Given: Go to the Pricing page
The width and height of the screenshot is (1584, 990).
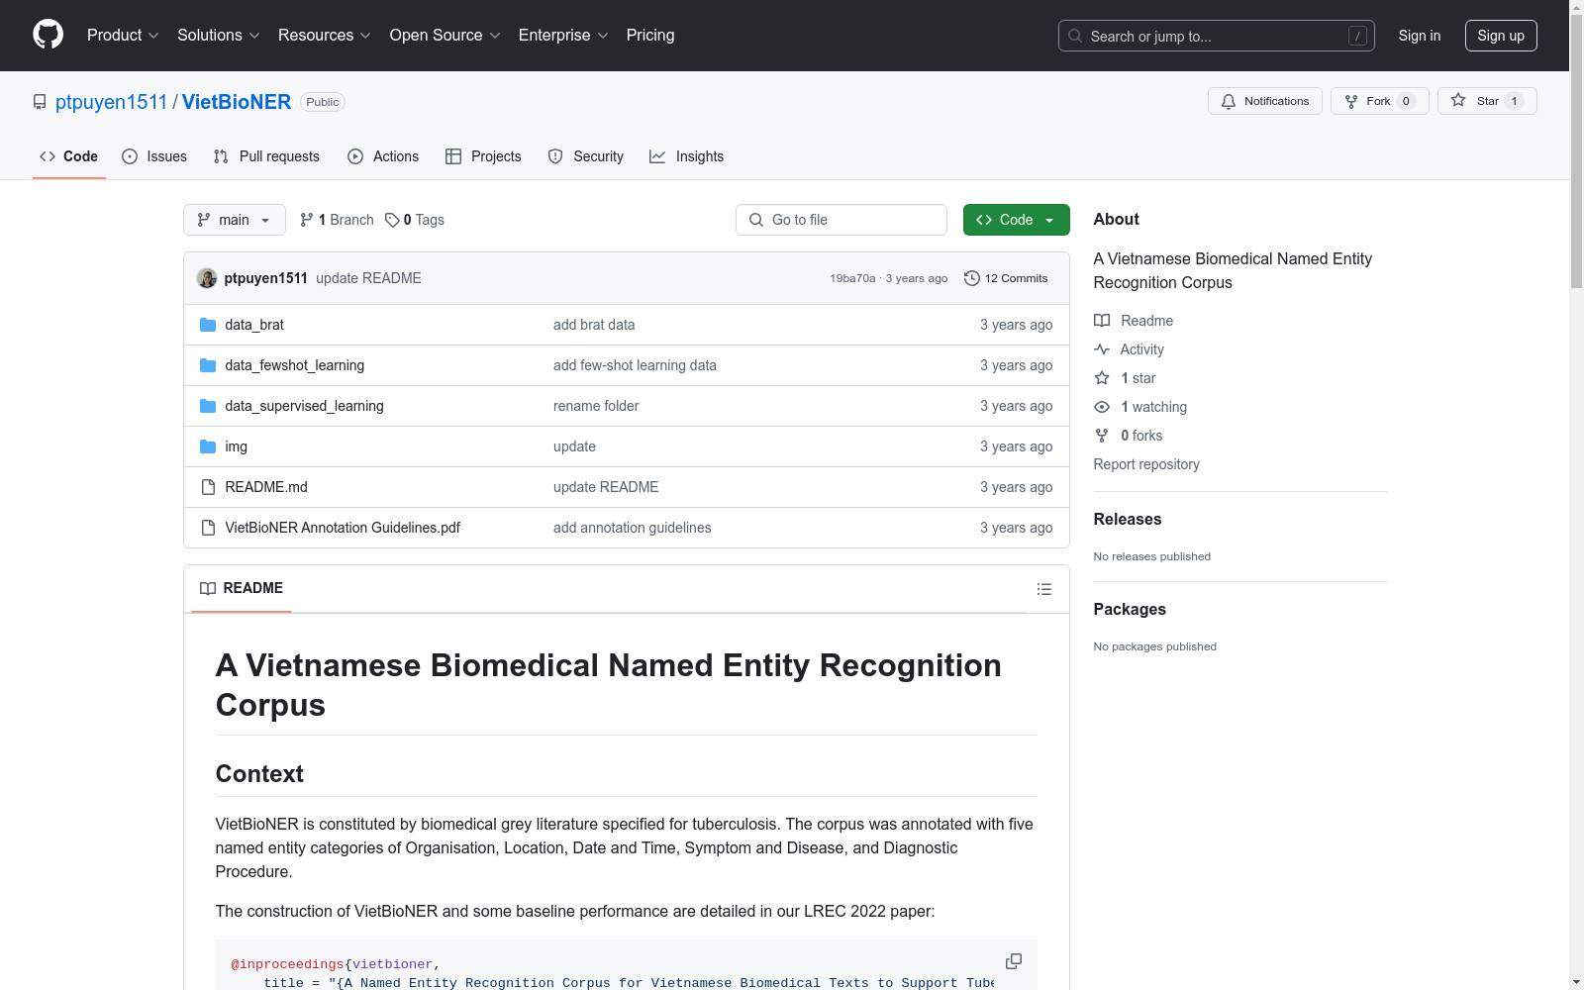Looking at the screenshot, I should (650, 36).
